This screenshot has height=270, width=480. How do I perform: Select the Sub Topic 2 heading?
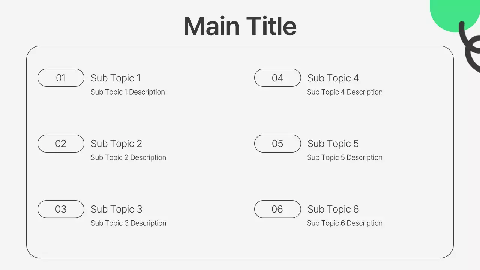pos(116,144)
